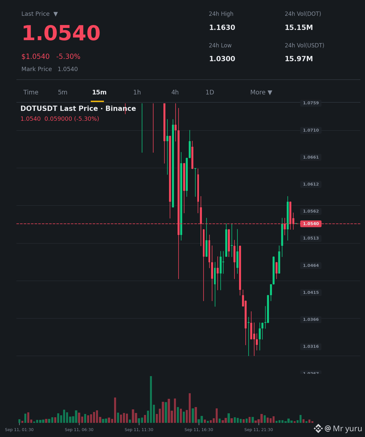Expand the More timeframes menu
This screenshot has width=365, height=437.
(x=261, y=92)
